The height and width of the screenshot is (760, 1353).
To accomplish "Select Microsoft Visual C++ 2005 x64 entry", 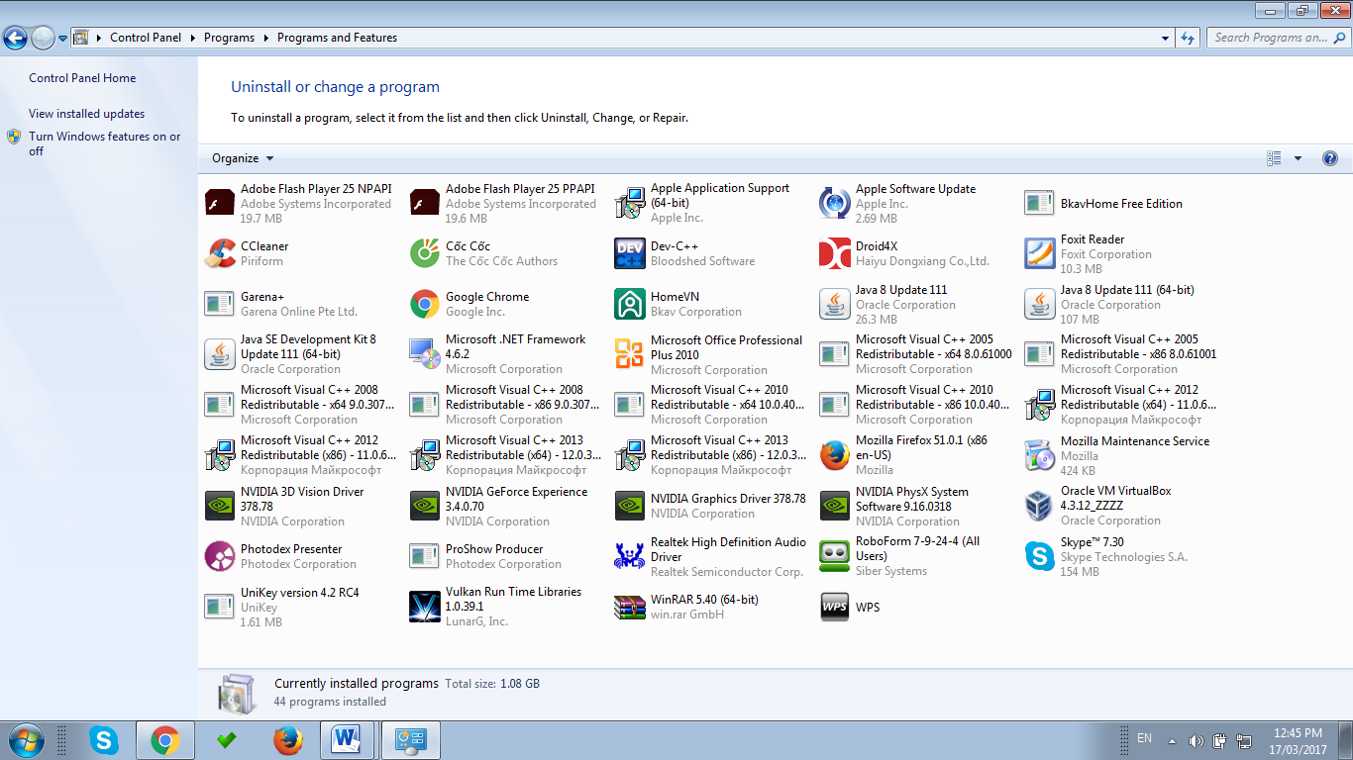I will click(x=915, y=354).
